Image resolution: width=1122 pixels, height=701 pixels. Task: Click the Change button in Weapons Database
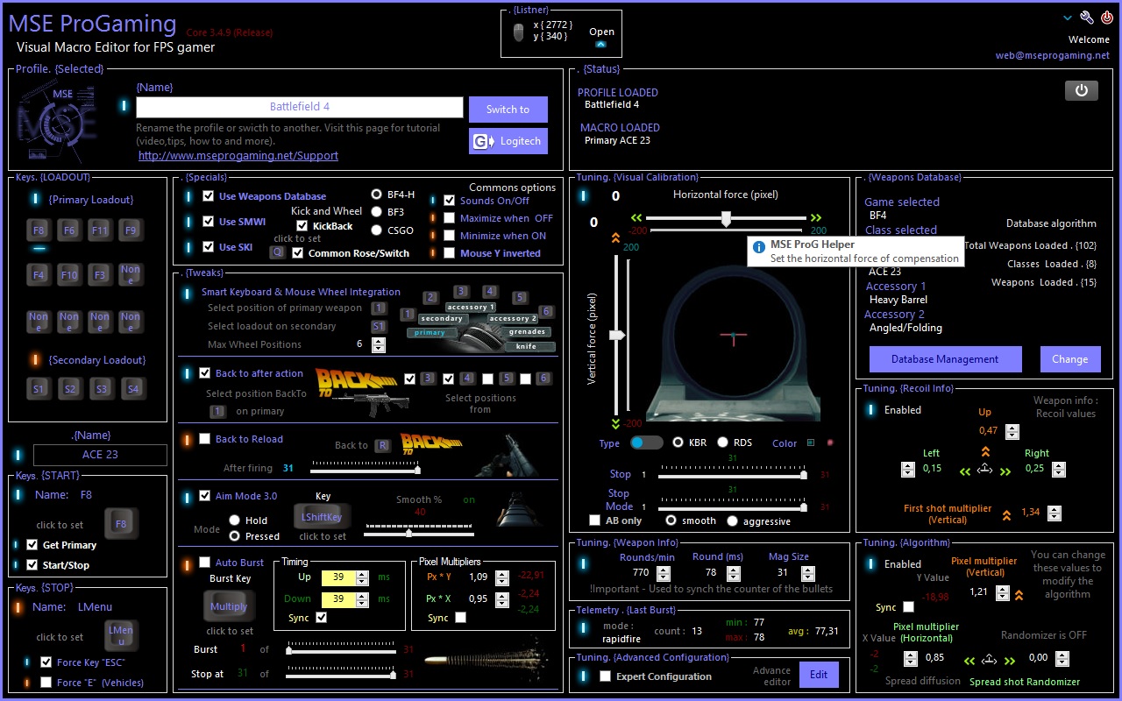(1070, 359)
